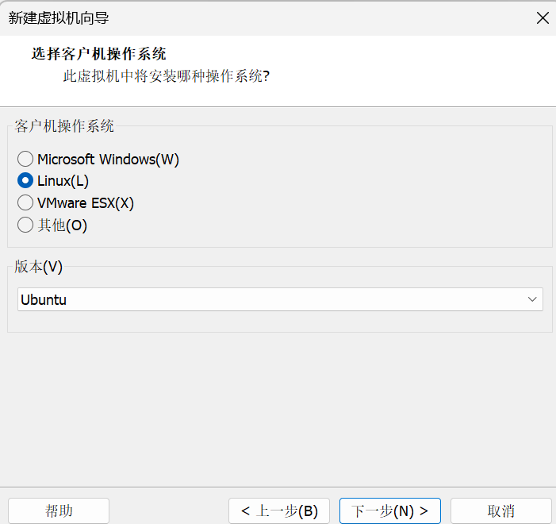This screenshot has height=524, width=556.
Task: Click the 新建虚拟机向导 title bar text
Action: 59,17
